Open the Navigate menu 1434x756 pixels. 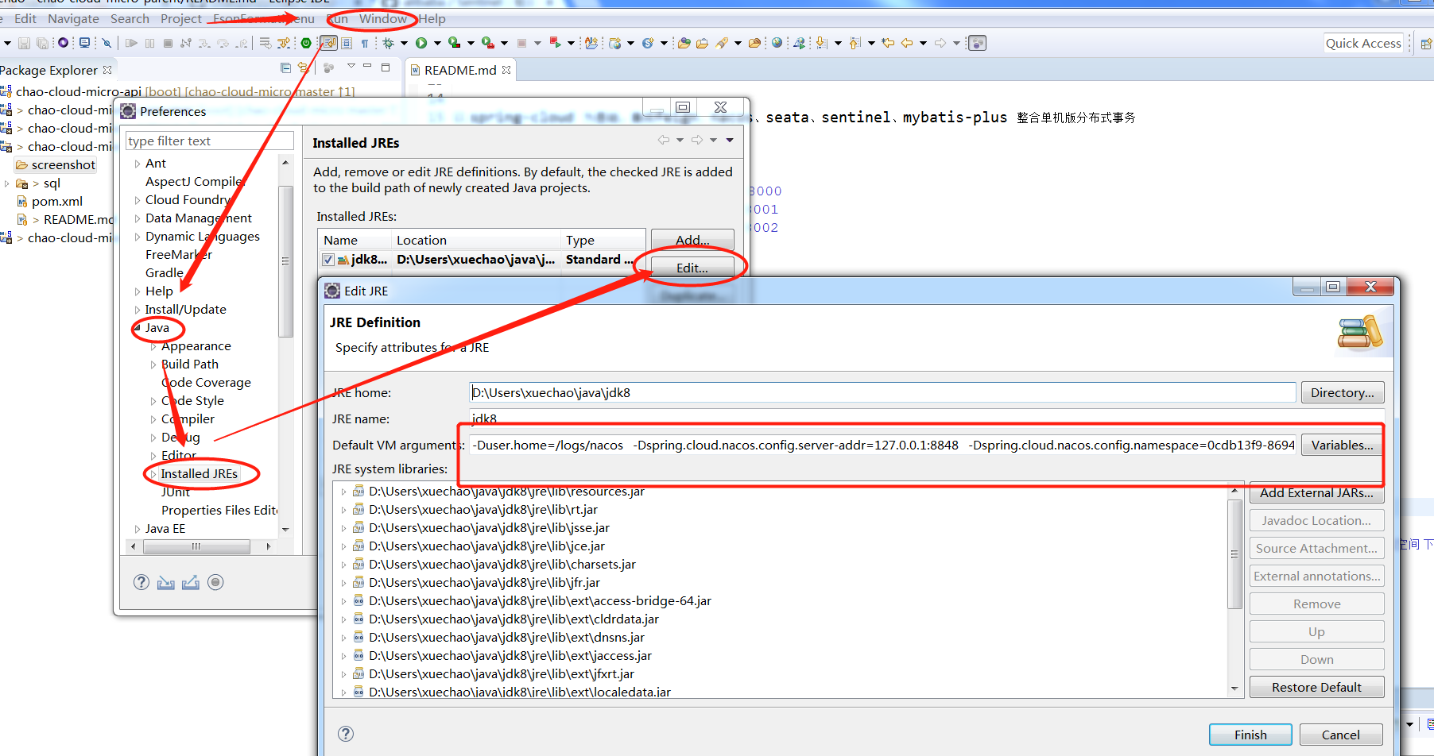coord(73,18)
